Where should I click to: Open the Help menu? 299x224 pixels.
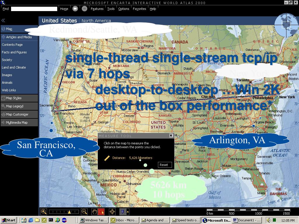[153, 9]
